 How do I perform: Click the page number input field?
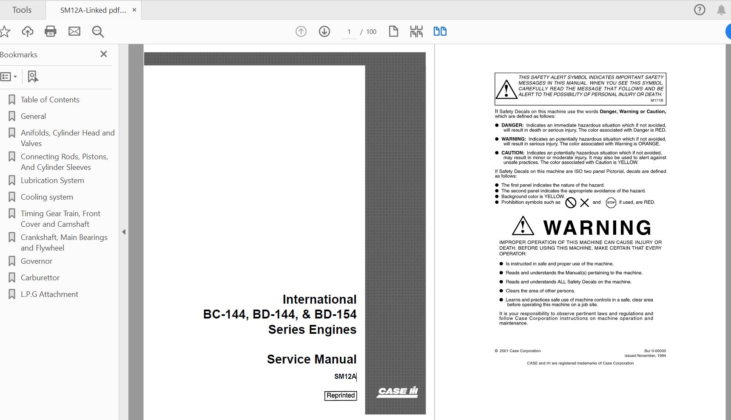(349, 32)
